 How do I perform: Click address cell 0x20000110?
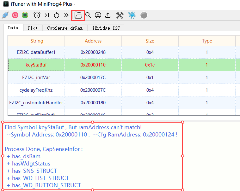coord(93,65)
